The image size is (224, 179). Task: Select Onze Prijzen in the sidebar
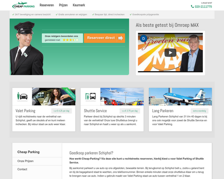tap(25, 161)
